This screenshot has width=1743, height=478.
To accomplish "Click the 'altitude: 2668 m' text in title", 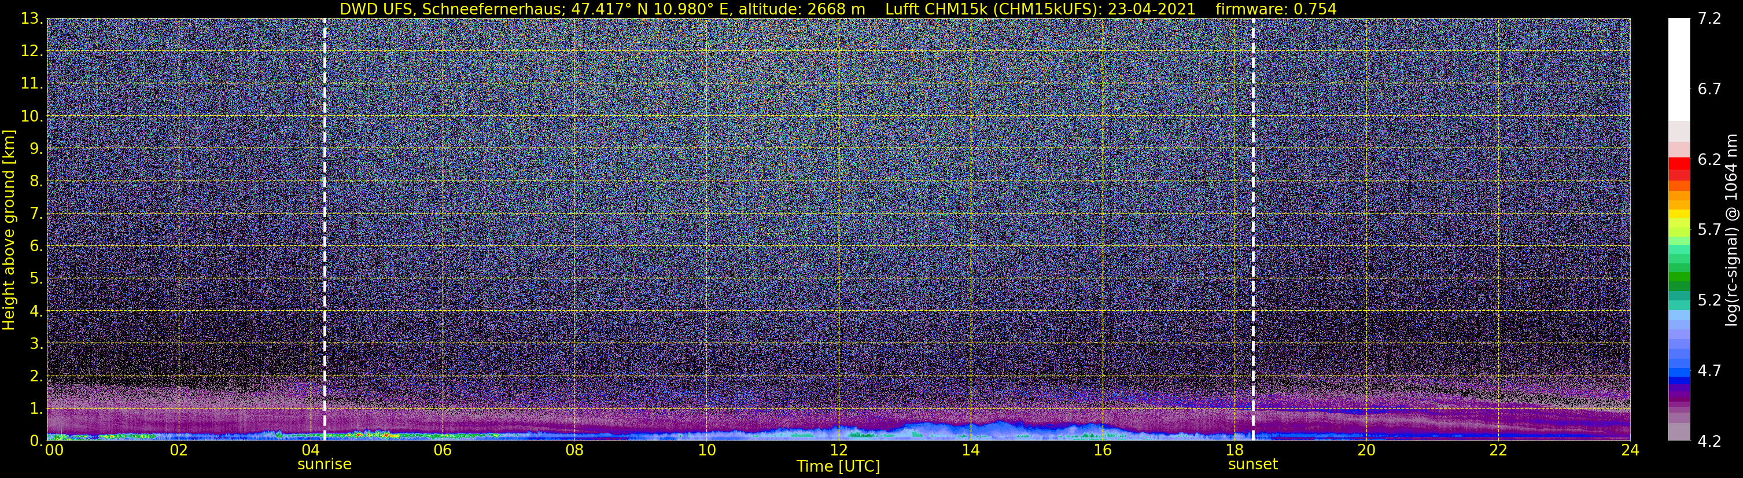I will click(802, 9).
